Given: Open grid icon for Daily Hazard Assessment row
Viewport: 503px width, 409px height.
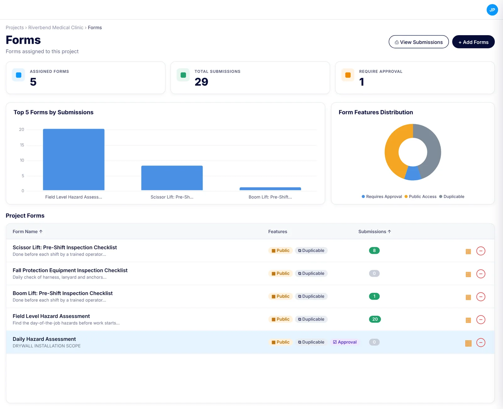Looking at the screenshot, I should tap(468, 343).
